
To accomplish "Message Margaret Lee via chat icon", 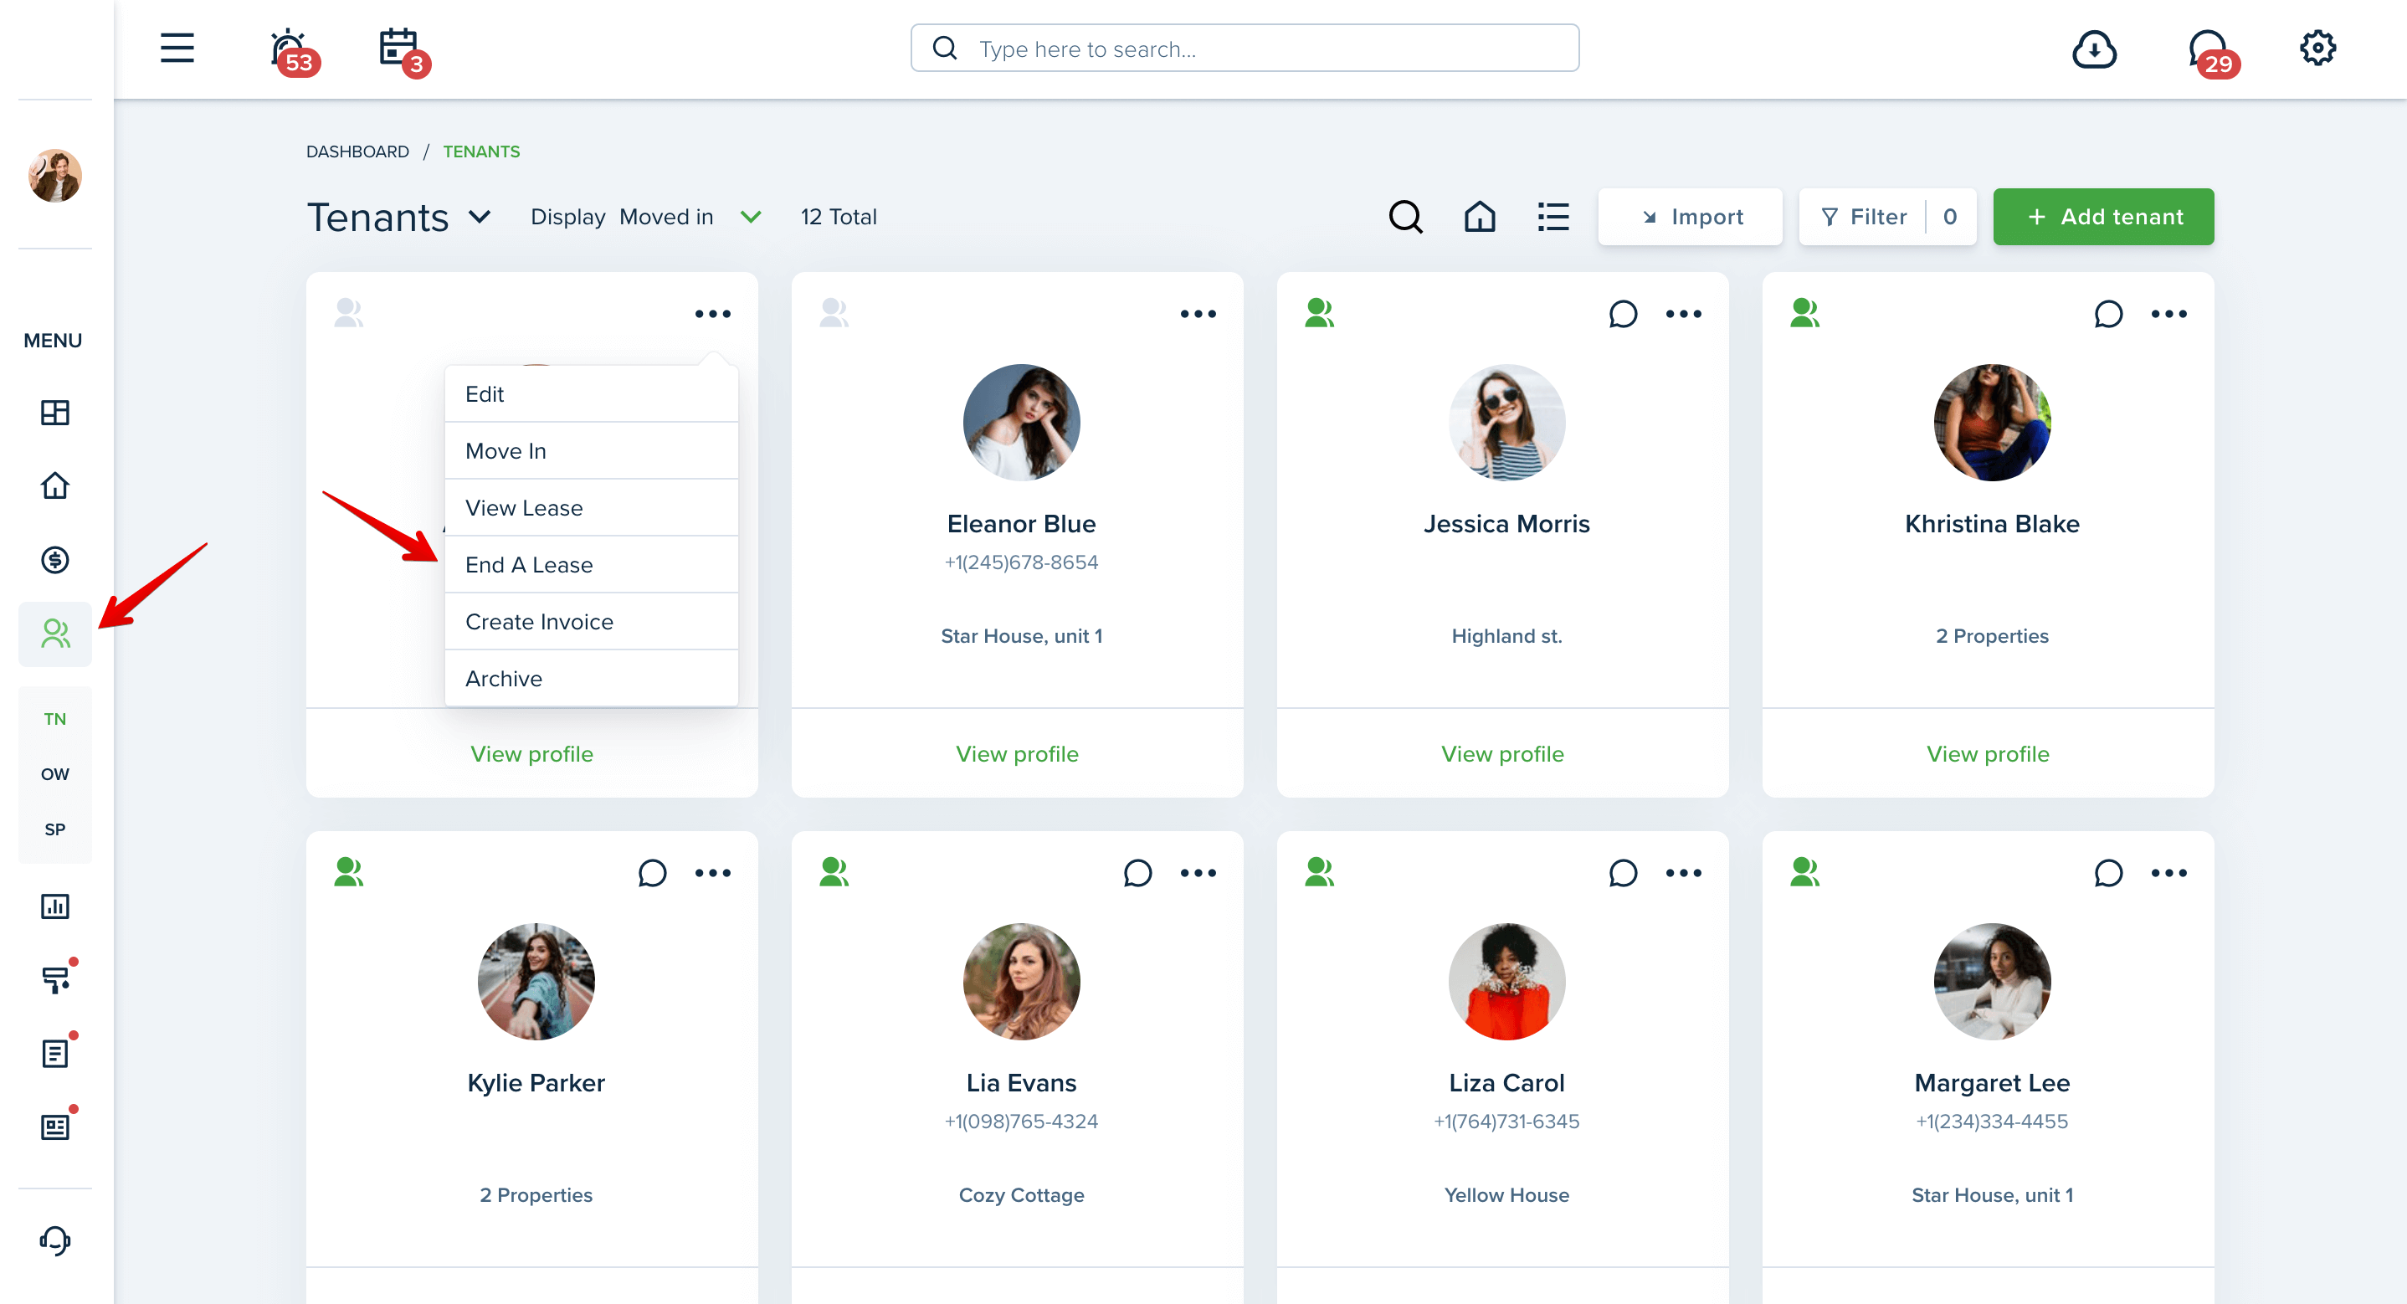I will click(x=2107, y=872).
